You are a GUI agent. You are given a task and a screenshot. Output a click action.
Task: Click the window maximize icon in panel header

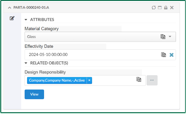(160, 8)
